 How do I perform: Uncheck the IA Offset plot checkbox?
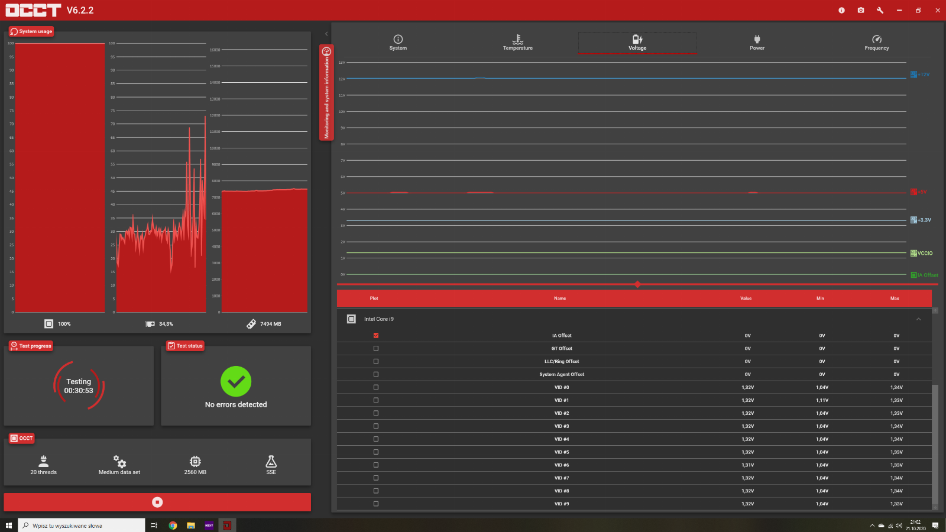[376, 336]
